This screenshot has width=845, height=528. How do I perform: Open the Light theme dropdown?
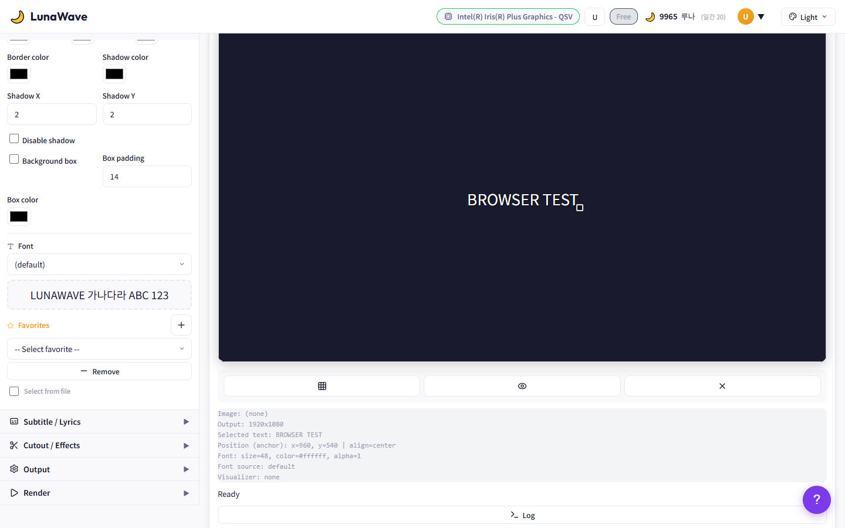click(807, 17)
